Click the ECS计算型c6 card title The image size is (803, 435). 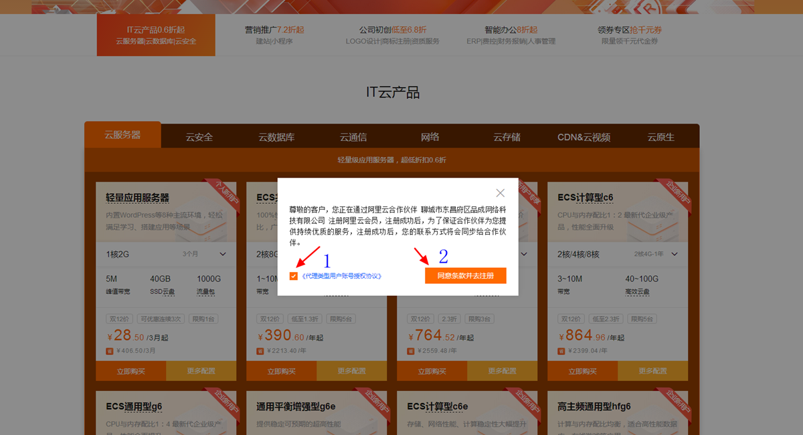586,198
